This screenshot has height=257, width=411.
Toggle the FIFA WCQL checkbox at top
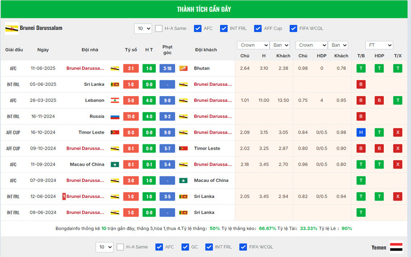tap(294, 29)
